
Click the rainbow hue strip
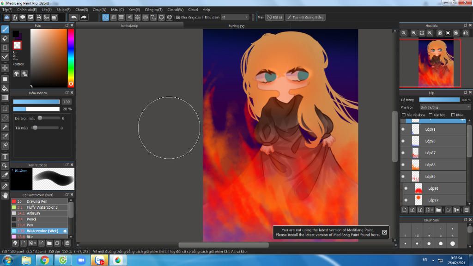click(x=71, y=58)
